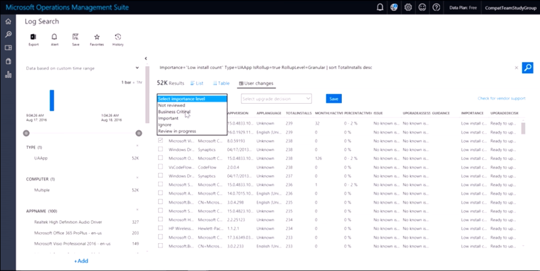Uncheck the Microsoft Vi... 8.0.59193 row checkbox
540x271 pixels.
click(160, 141)
